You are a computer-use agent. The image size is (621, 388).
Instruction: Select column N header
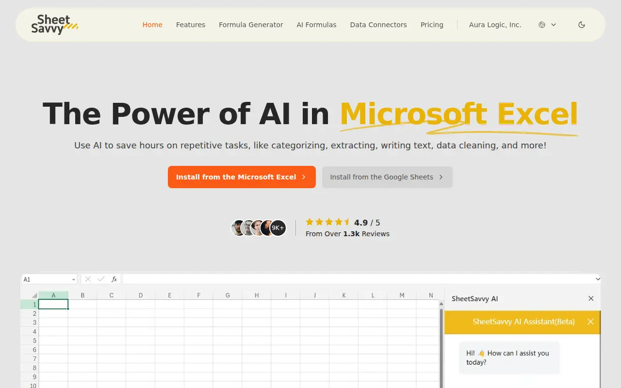tap(431, 295)
